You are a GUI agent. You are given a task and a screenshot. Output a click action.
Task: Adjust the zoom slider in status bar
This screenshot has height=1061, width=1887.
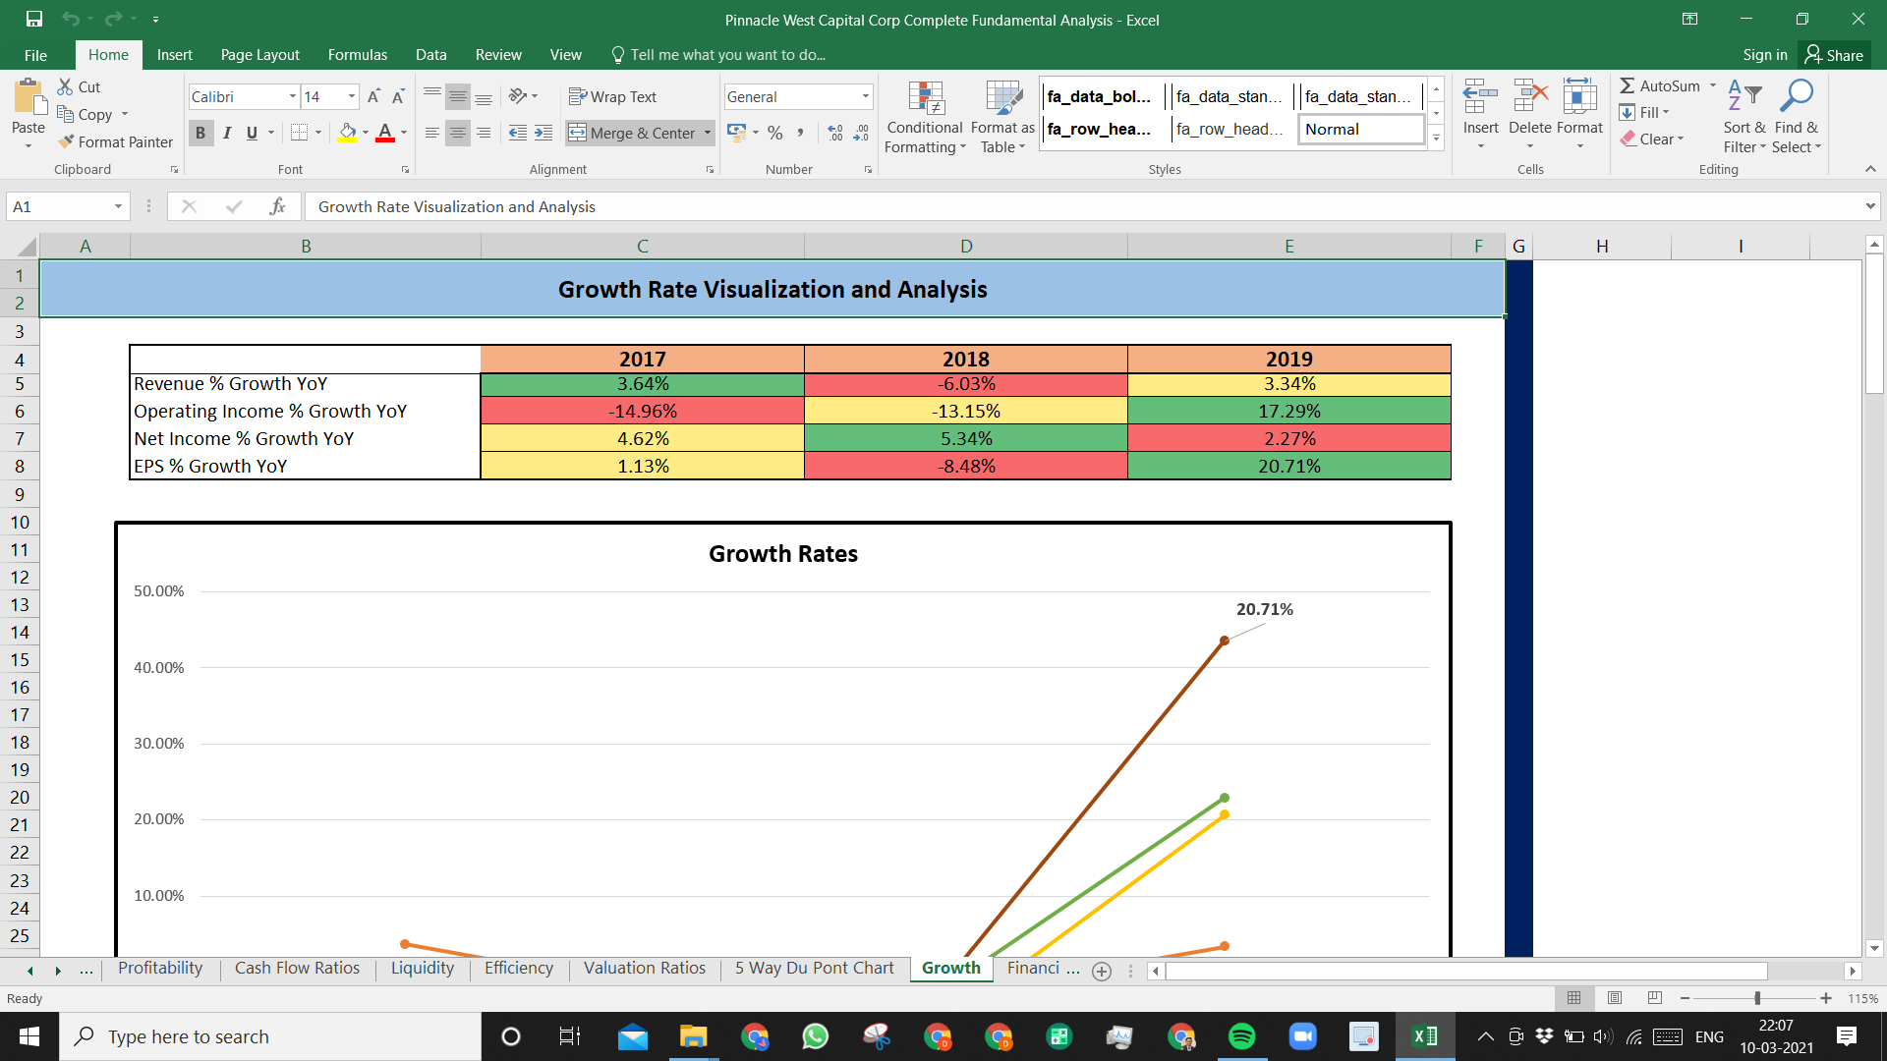(1756, 998)
